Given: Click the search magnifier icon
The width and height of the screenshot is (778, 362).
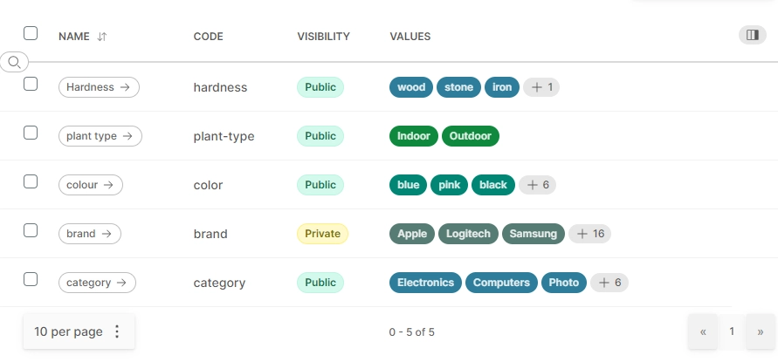Looking at the screenshot, I should point(14,62).
